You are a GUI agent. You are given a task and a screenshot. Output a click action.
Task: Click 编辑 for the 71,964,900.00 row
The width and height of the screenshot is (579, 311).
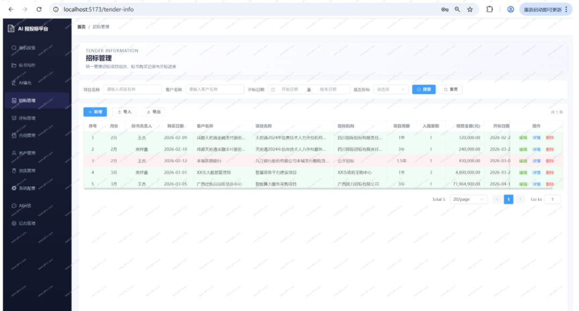pyautogui.click(x=523, y=184)
